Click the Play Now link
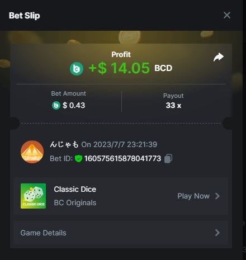 coord(193,196)
